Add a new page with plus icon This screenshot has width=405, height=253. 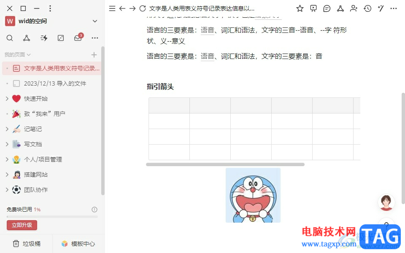coord(94,55)
